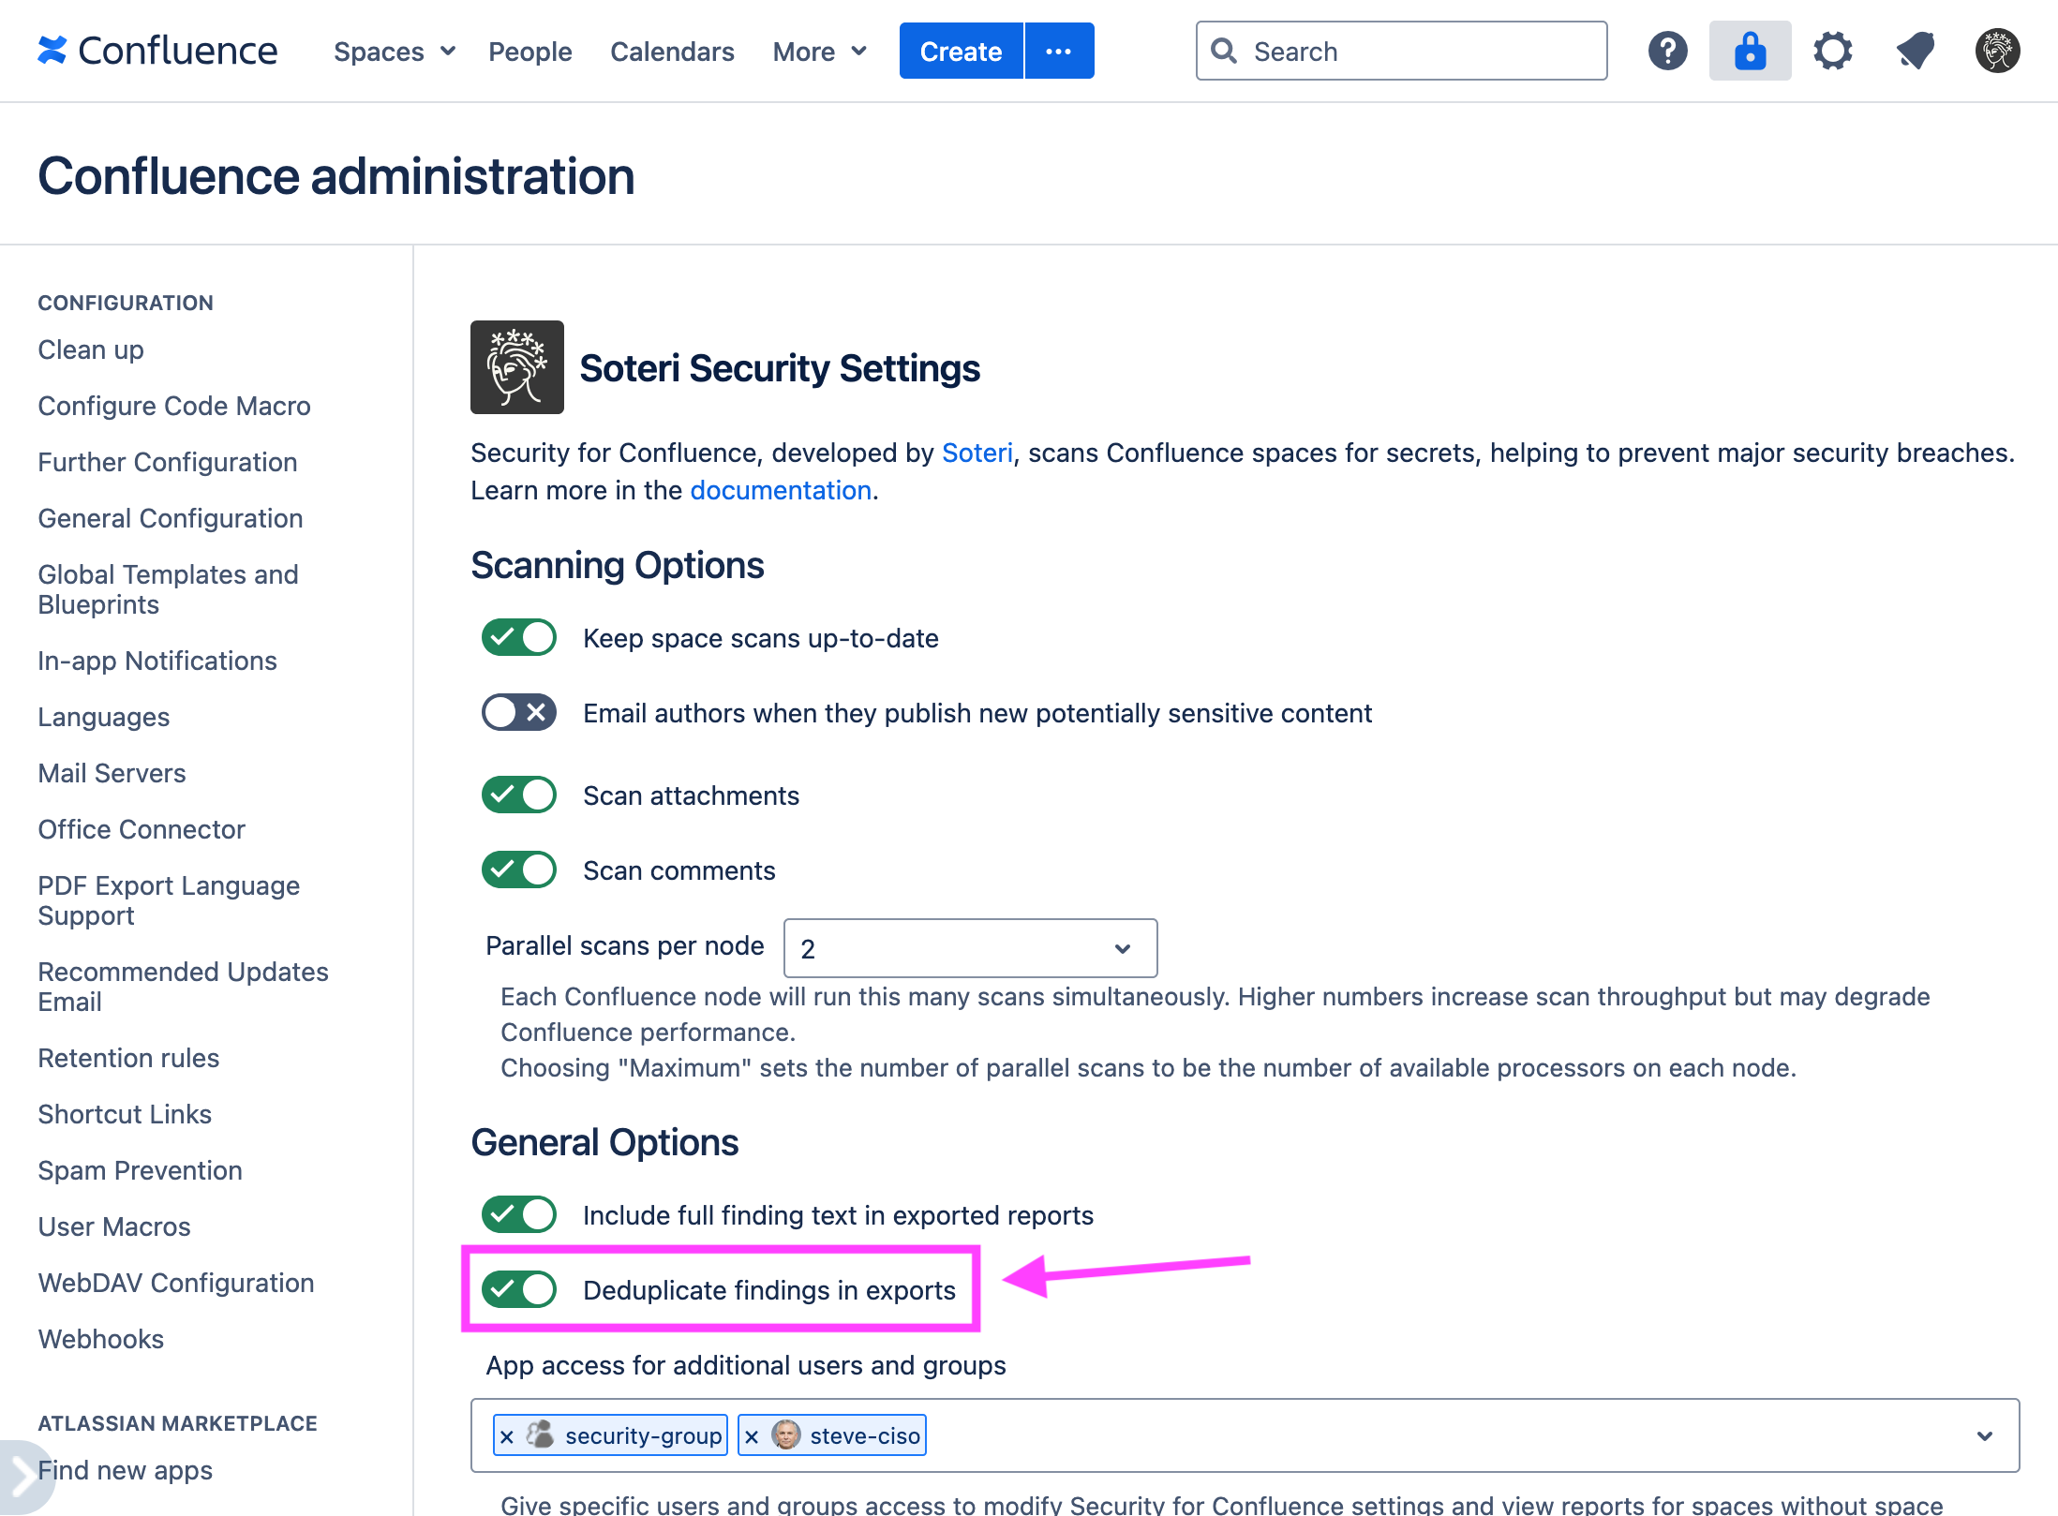2058x1516 pixels.
Task: Open the help question mark icon
Action: 1667,51
